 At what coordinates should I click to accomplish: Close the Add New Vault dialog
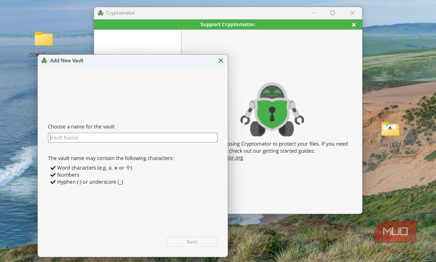221,61
